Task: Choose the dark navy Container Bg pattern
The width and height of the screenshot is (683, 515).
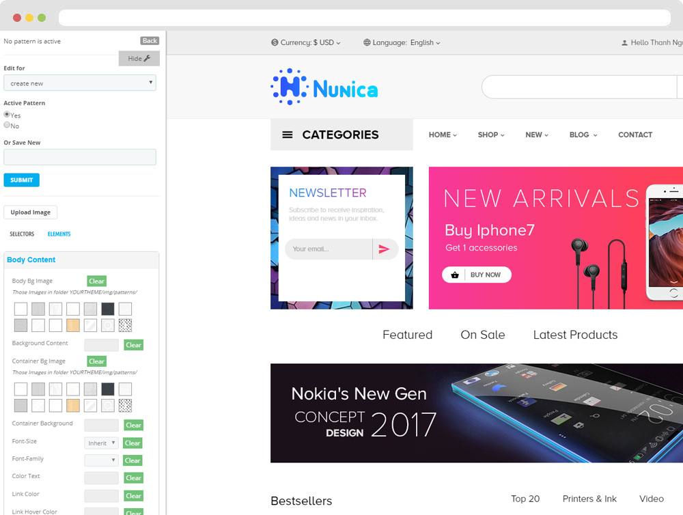Action: (108, 389)
